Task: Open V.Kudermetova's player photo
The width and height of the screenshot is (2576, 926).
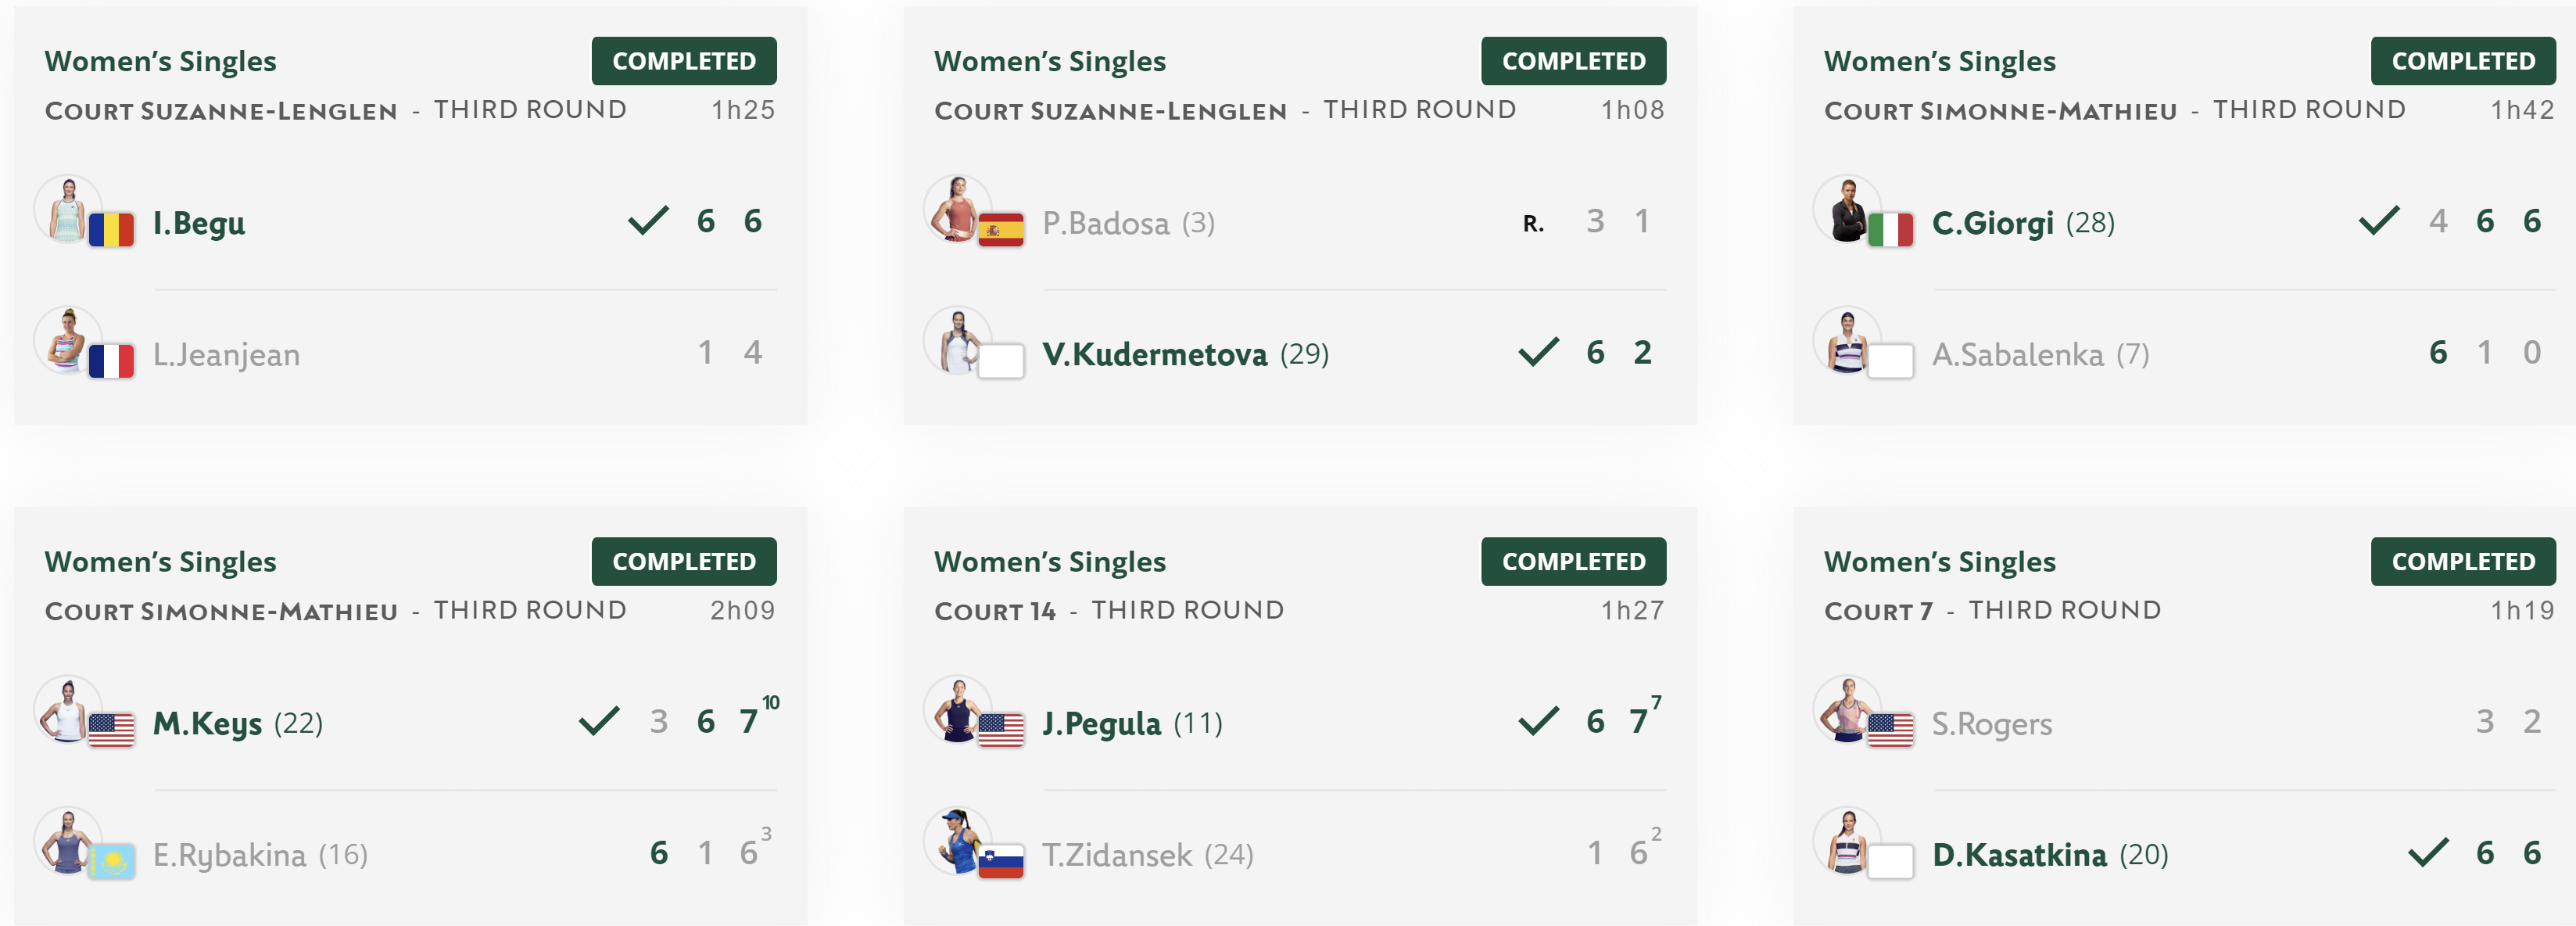Action: coord(958,341)
